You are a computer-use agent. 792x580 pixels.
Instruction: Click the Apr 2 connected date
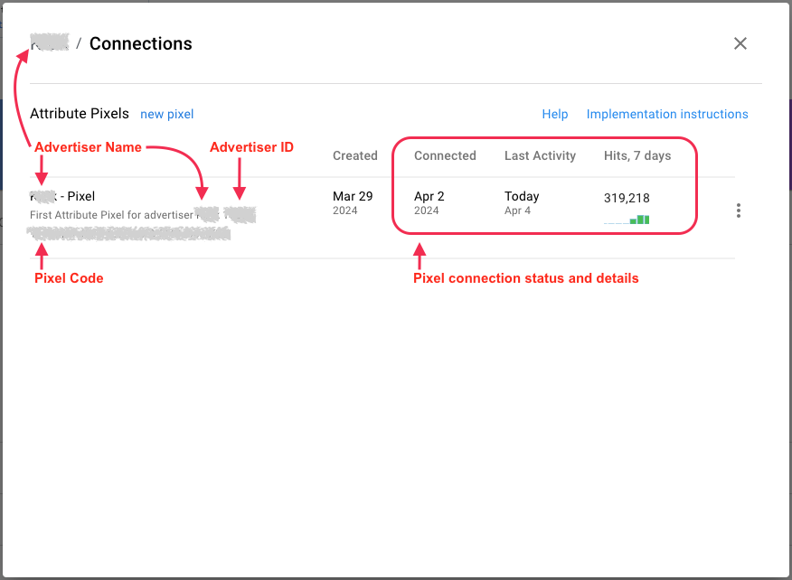(x=429, y=196)
